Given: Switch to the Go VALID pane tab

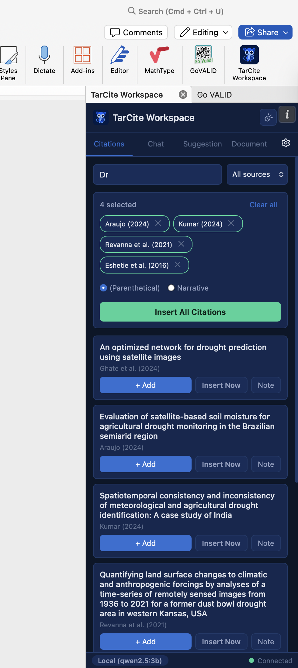Looking at the screenshot, I should click(x=214, y=95).
